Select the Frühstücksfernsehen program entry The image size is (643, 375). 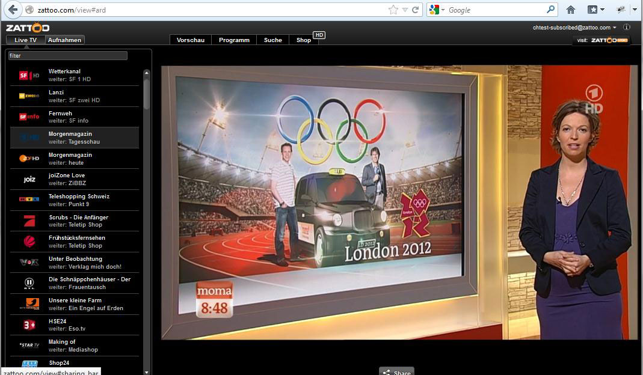75,242
